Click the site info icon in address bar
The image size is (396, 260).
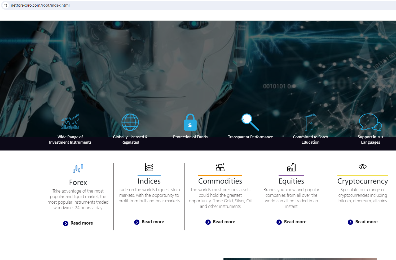pos(6,5)
